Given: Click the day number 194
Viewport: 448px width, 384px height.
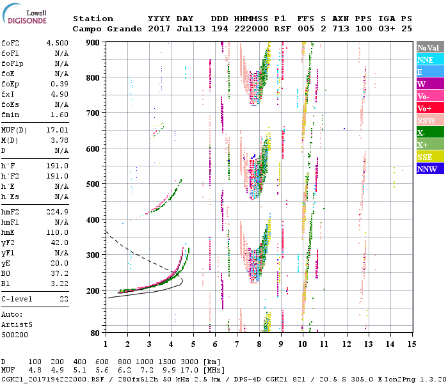Looking at the screenshot, I should [220, 29].
